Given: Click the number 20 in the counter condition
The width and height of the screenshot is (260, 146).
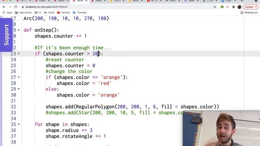Looking at the screenshot, I should click(x=95, y=54).
